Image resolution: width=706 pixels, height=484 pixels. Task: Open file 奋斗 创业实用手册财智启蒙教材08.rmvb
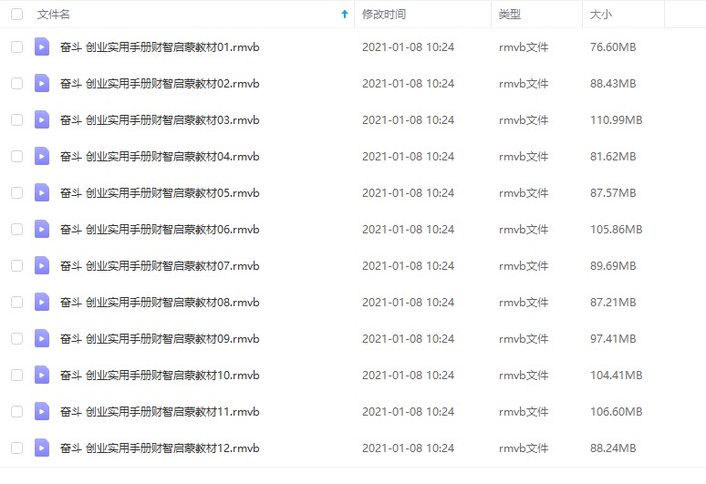point(160,303)
